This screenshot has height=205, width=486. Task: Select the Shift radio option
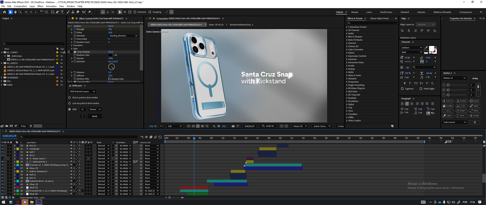70,109
